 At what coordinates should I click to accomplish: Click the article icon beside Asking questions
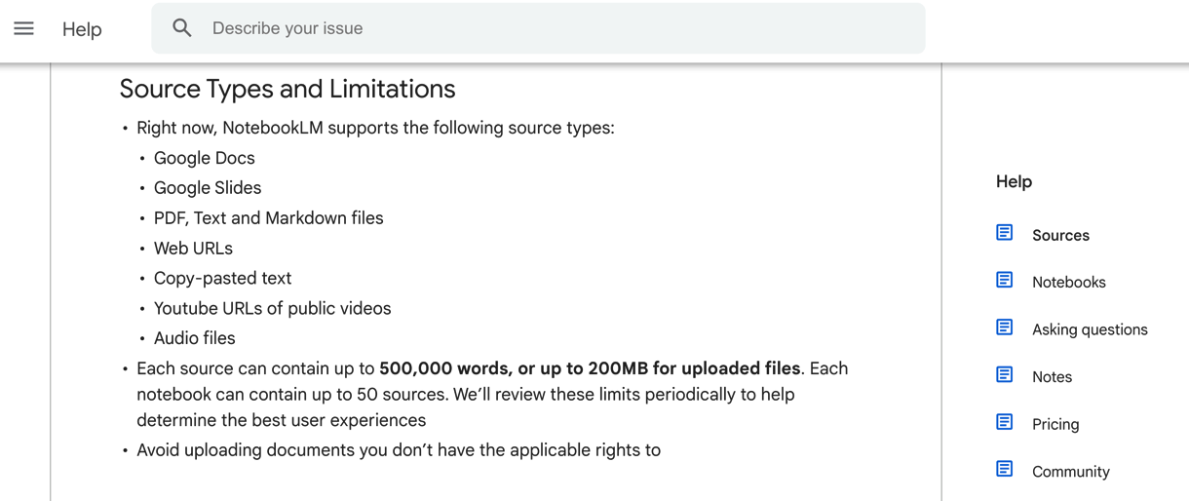coord(1005,328)
